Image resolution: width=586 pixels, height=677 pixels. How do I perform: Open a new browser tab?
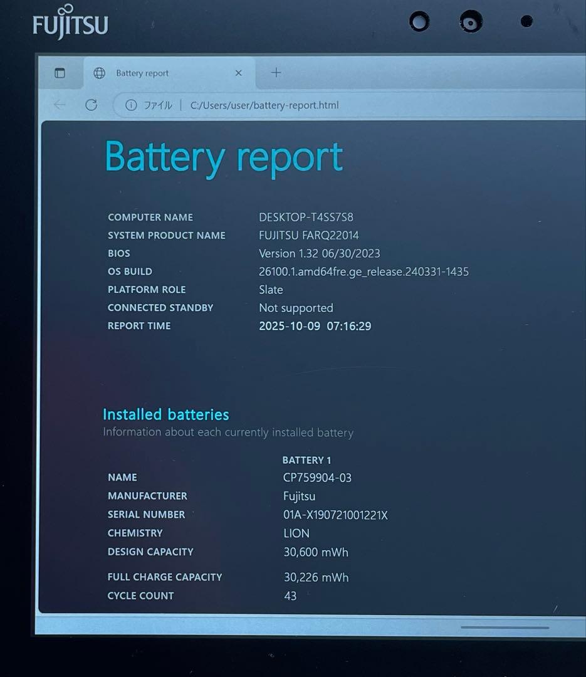click(276, 73)
